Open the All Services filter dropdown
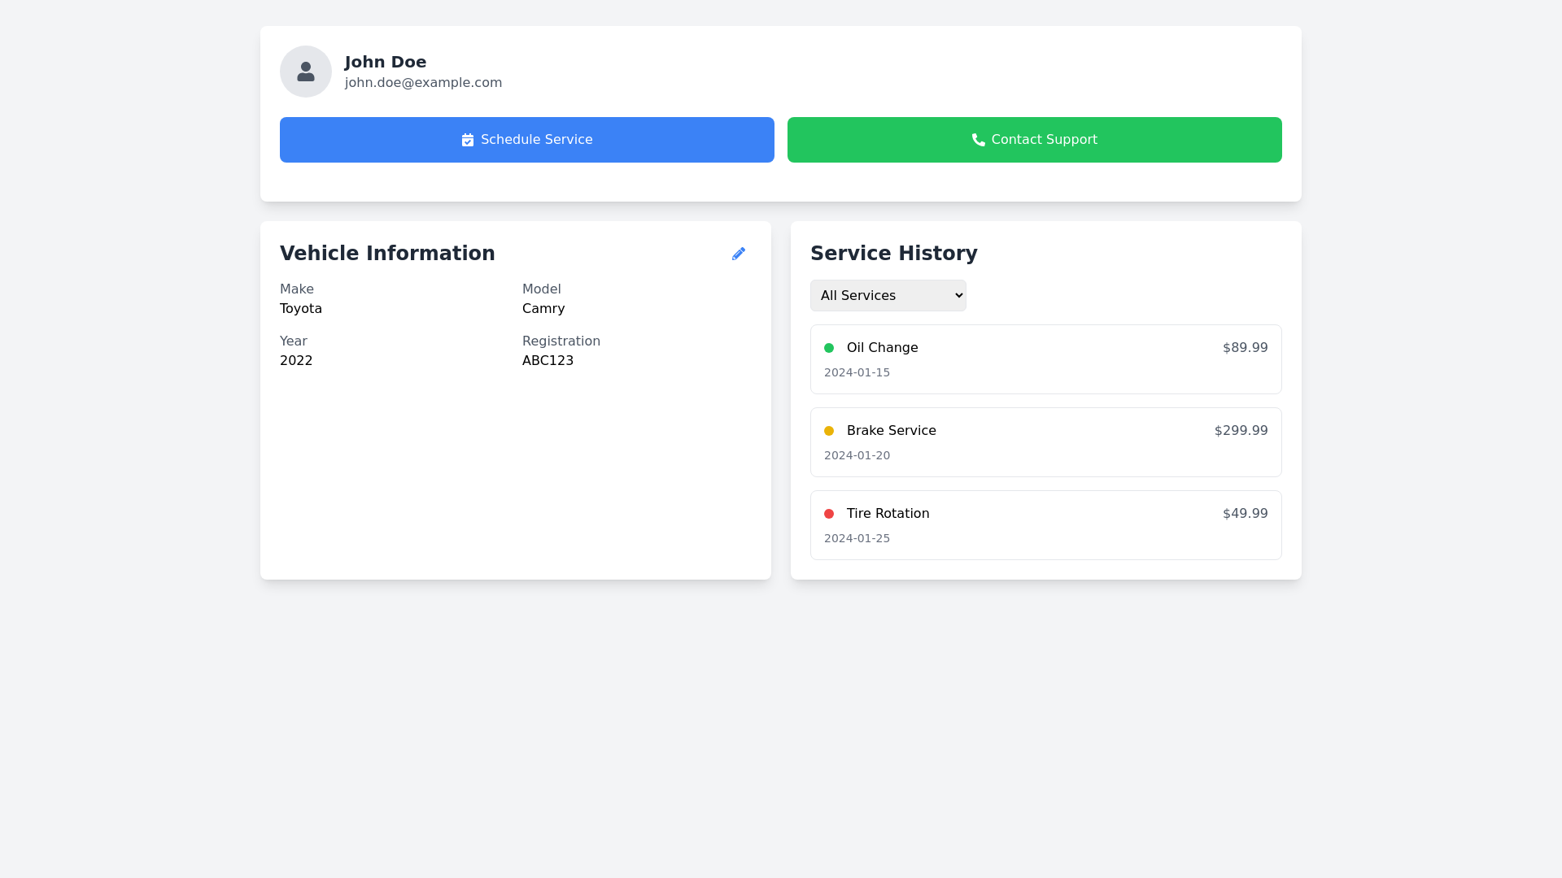The image size is (1562, 878). tap(888, 295)
